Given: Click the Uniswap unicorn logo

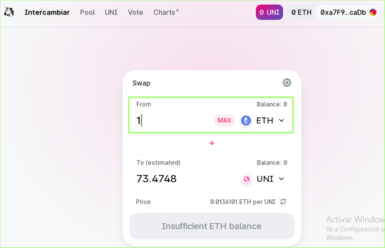Looking at the screenshot, I should [9, 12].
